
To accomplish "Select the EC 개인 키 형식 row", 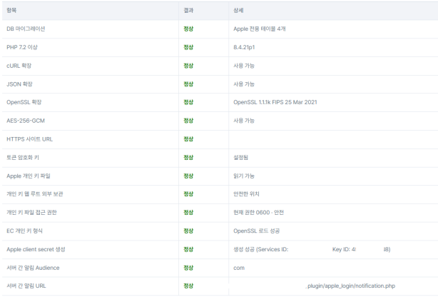I will click(220, 231).
